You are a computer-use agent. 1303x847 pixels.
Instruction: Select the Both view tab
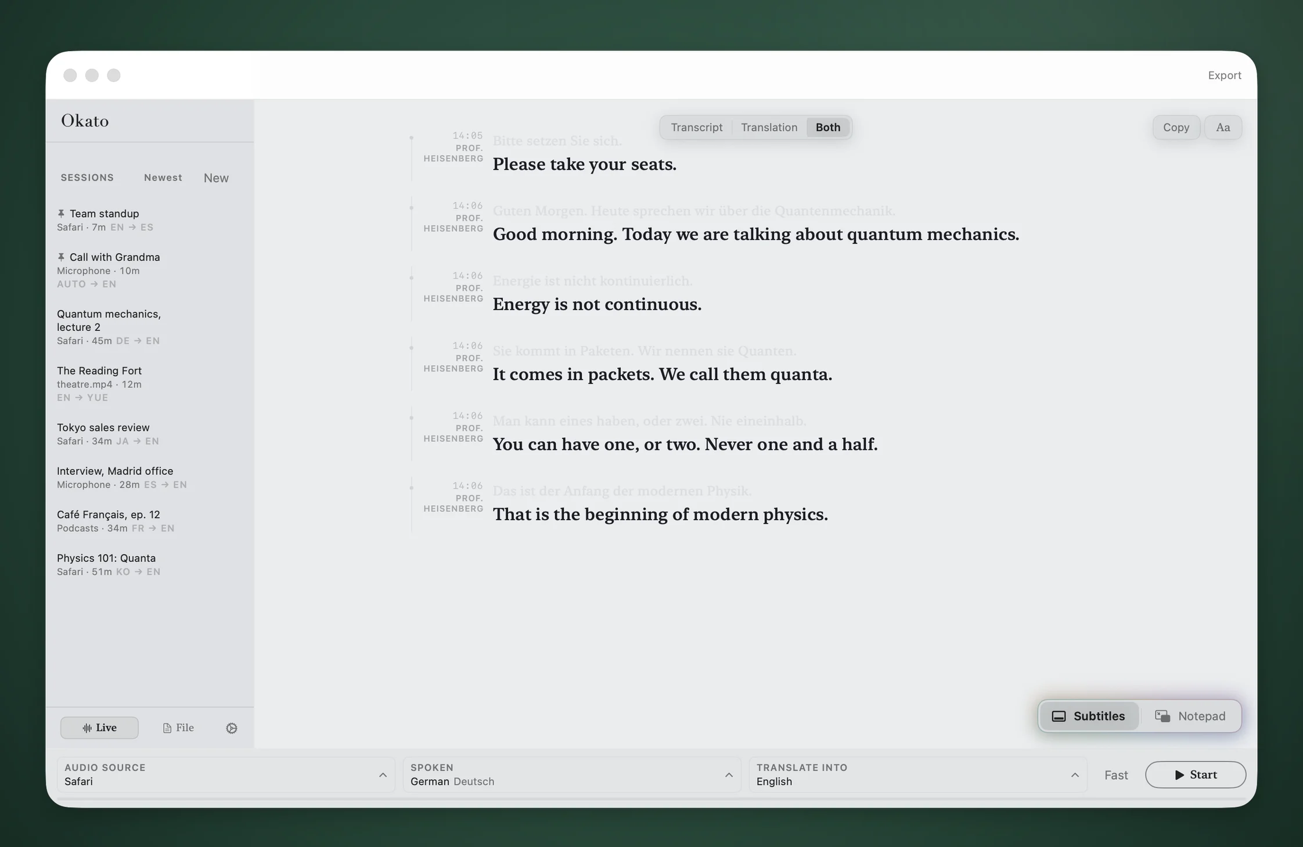tap(828, 127)
